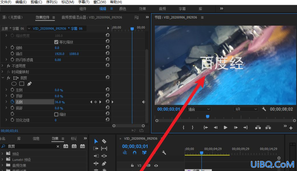
Task: Expand the 音频效果 folder
Action: tap(2, 165)
